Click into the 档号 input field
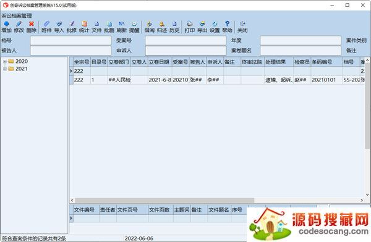The image size is (371, 242). click(x=70, y=40)
